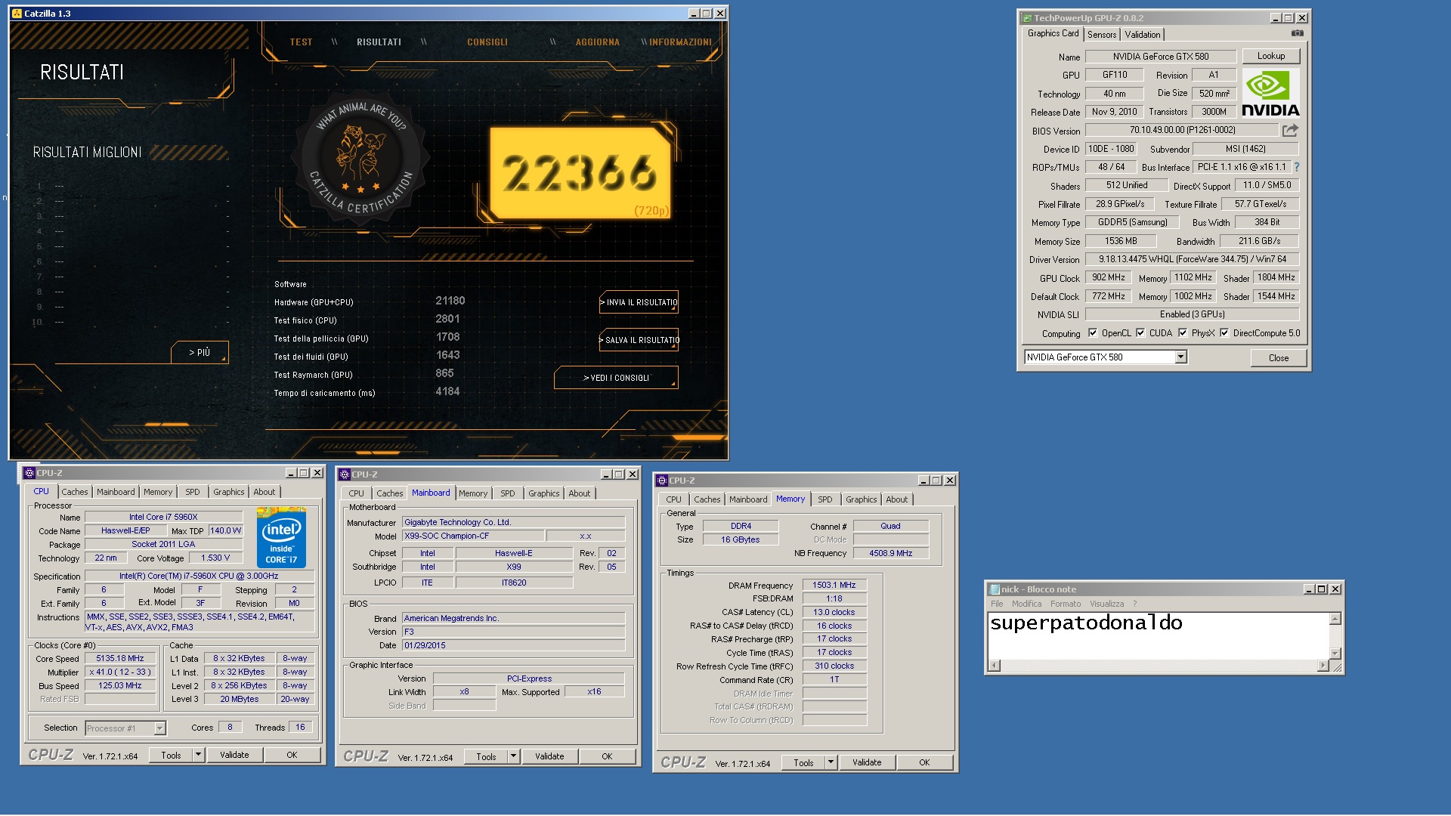Open the Caches tab in CPU-Z CPU window
Screen dimensions: 1451x816
click(75, 492)
